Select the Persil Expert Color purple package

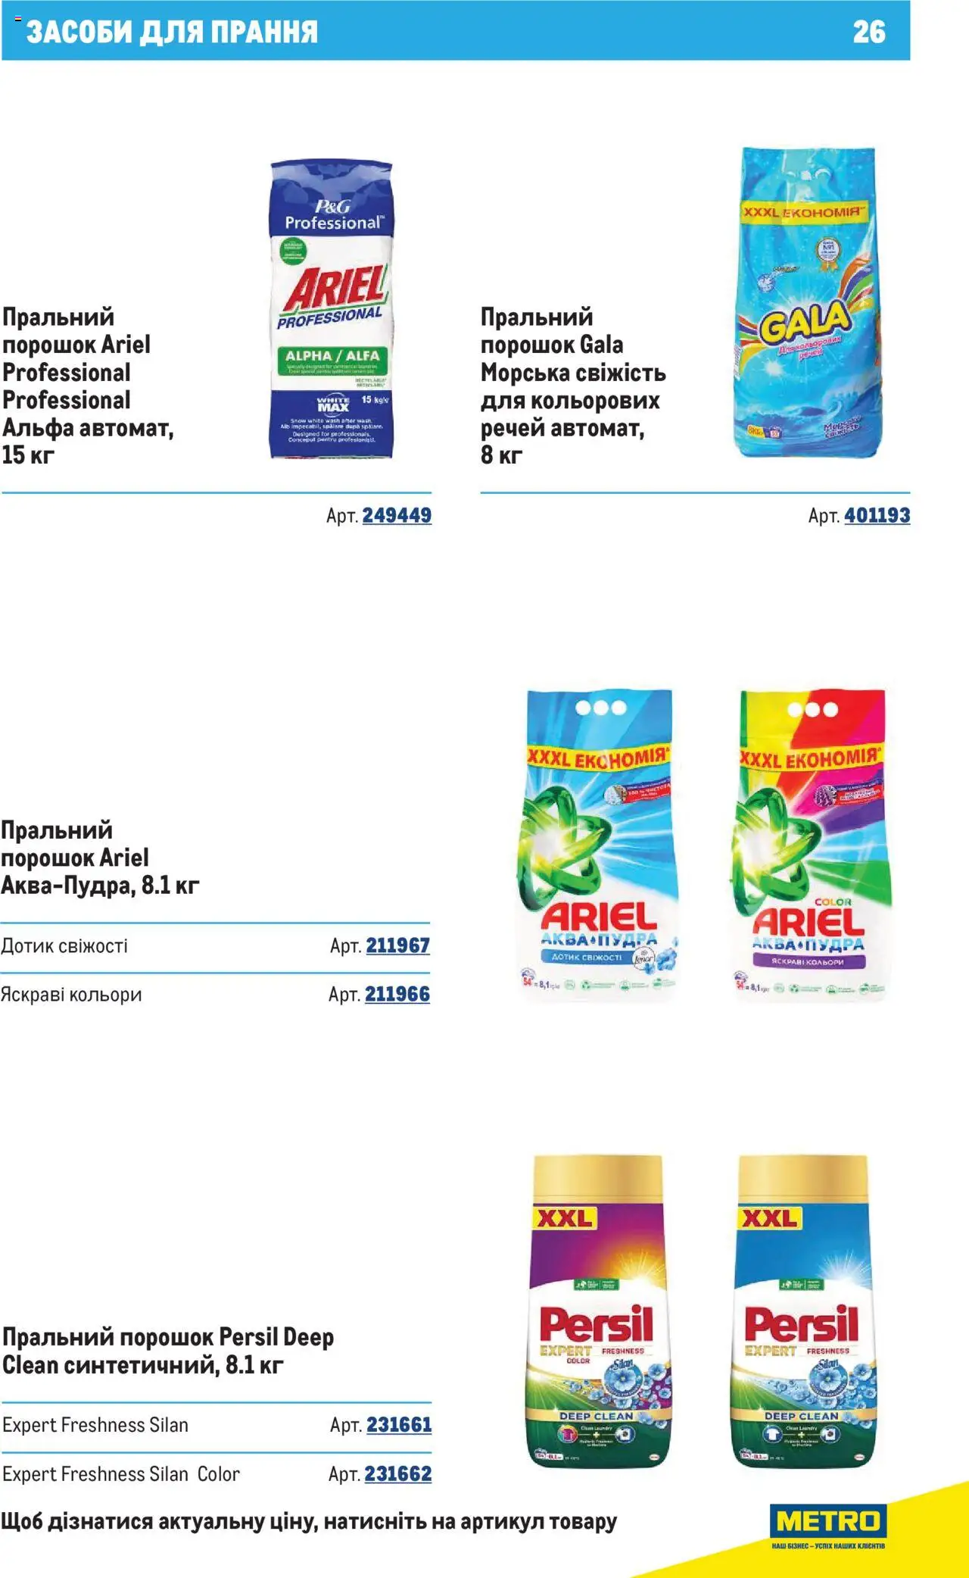click(597, 1311)
